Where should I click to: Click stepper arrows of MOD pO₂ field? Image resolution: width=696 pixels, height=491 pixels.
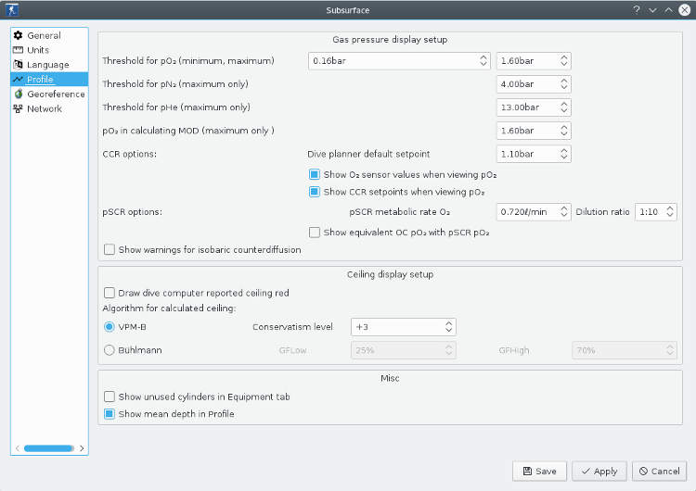tap(563, 131)
